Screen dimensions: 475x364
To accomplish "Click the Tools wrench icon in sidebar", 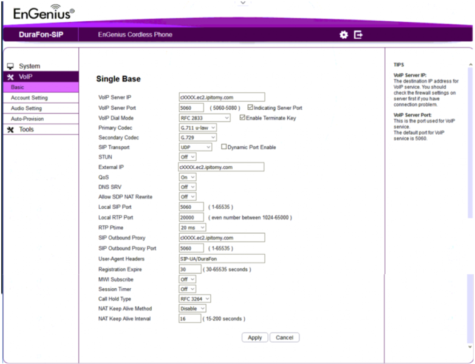I will click(10, 130).
